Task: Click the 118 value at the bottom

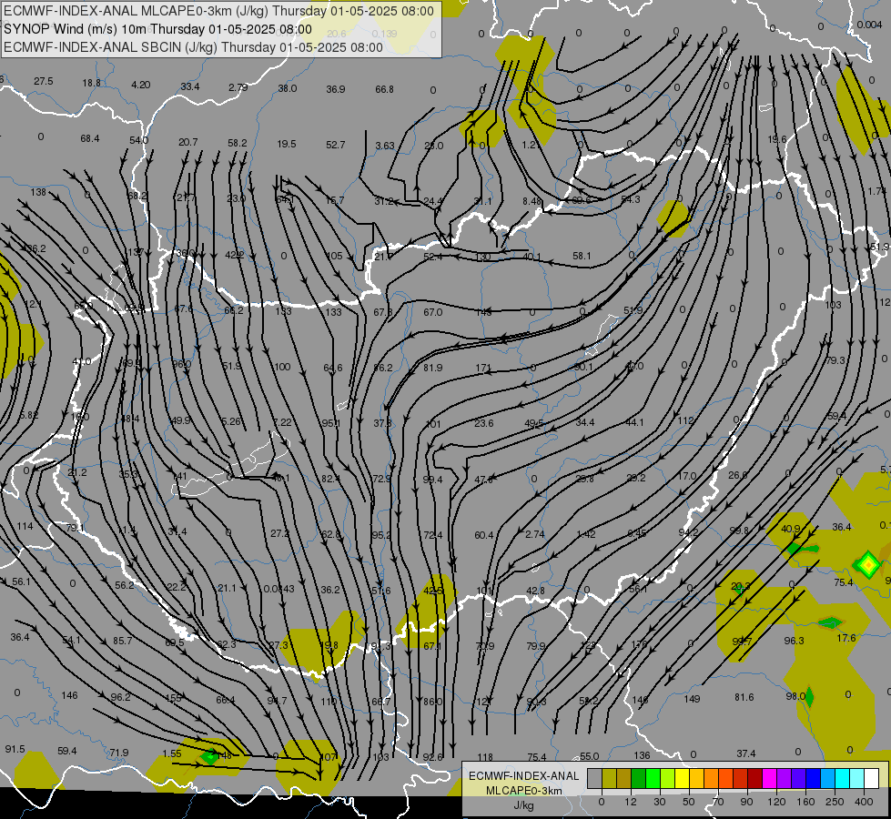Action: [x=485, y=757]
